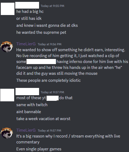129x152 pixels.
Task: Click timestamp Today at 9:56 PM
Action: tap(50, 44)
